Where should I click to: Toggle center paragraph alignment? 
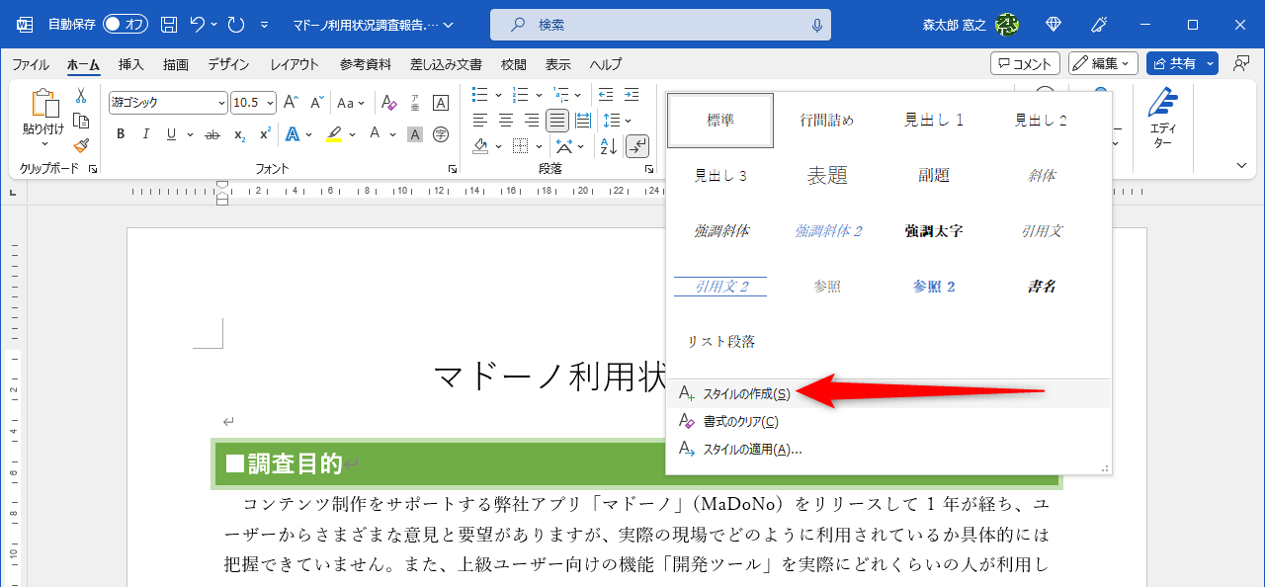pos(504,120)
